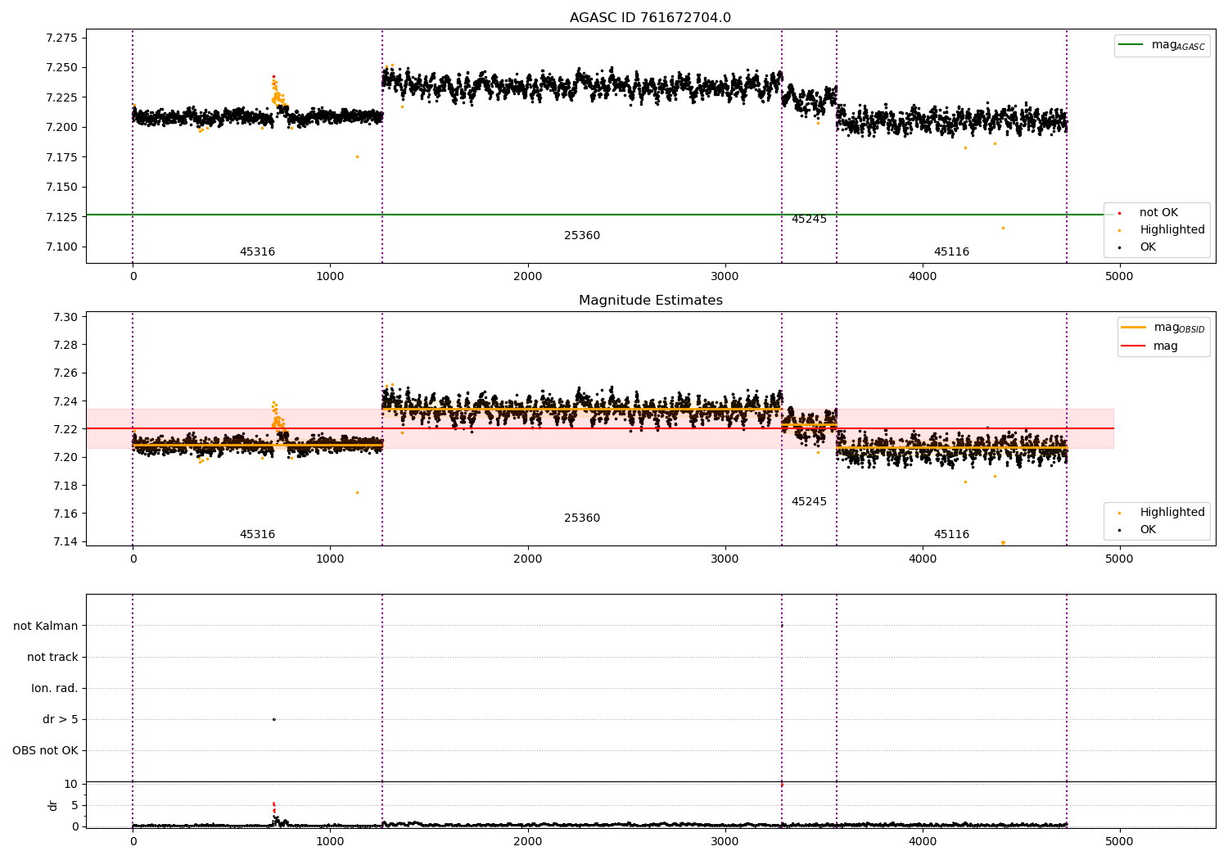
Task: Click the dr axis tick label 10
Action: click(71, 785)
